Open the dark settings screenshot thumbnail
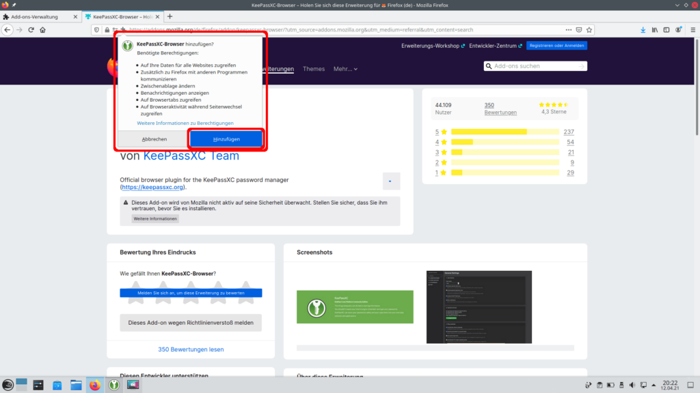The width and height of the screenshot is (700, 393). click(479, 307)
